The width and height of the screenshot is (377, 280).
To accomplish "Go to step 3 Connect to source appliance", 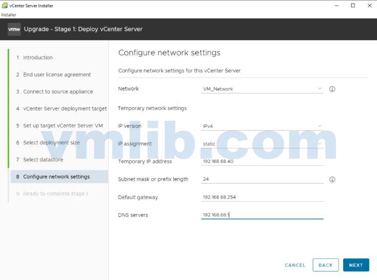I will click(x=55, y=92).
